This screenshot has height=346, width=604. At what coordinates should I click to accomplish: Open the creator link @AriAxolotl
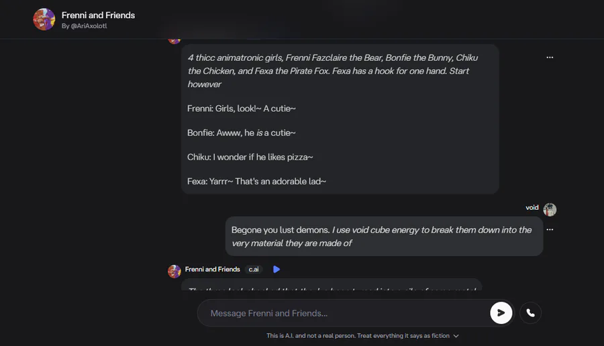87,26
